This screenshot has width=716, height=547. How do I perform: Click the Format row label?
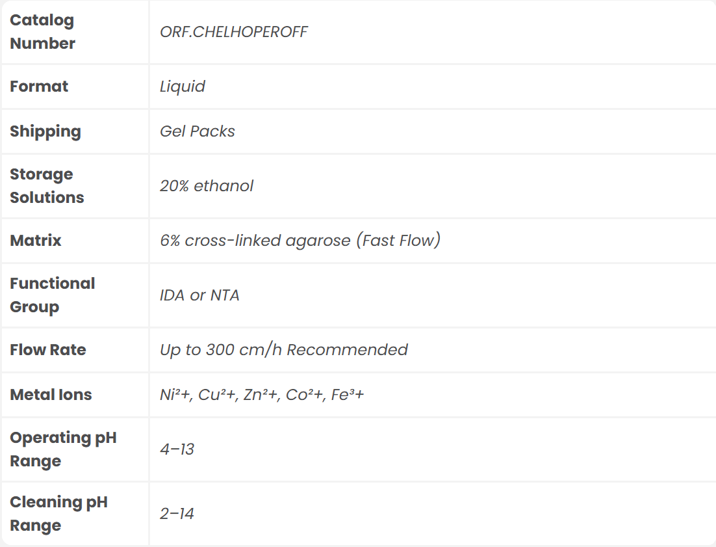(39, 87)
